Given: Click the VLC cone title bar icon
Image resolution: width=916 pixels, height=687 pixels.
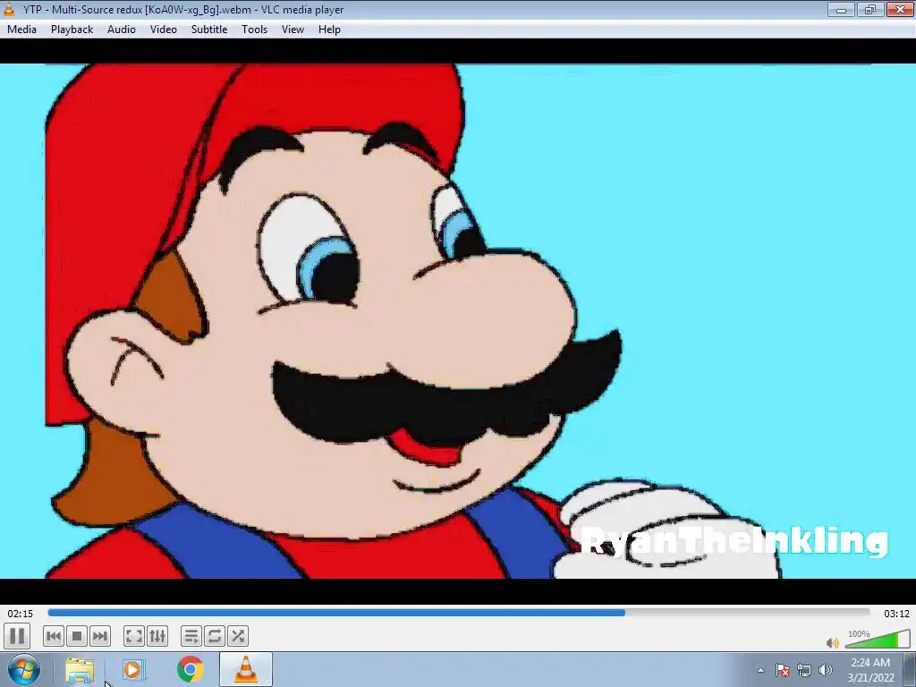Looking at the screenshot, I should pyautogui.click(x=9, y=9).
